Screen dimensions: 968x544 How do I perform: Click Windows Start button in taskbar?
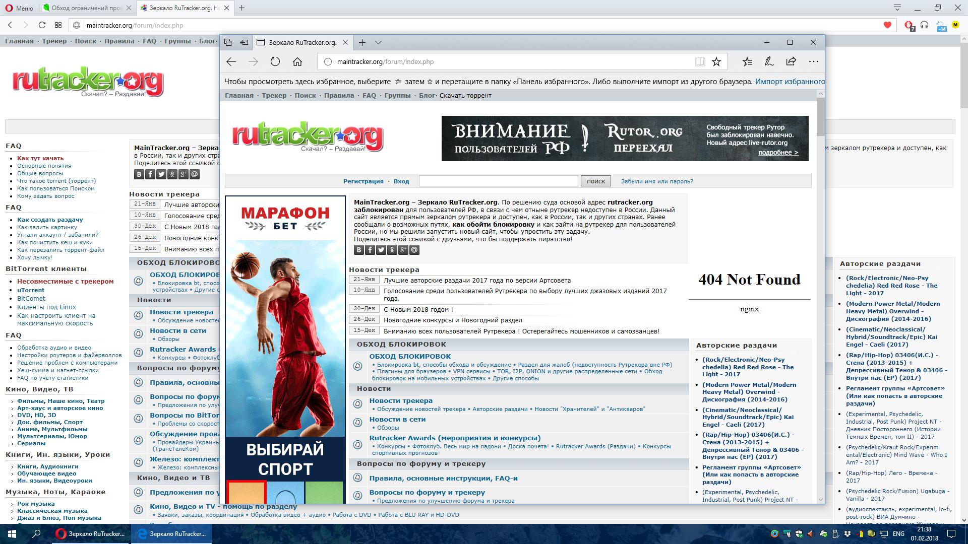point(12,533)
